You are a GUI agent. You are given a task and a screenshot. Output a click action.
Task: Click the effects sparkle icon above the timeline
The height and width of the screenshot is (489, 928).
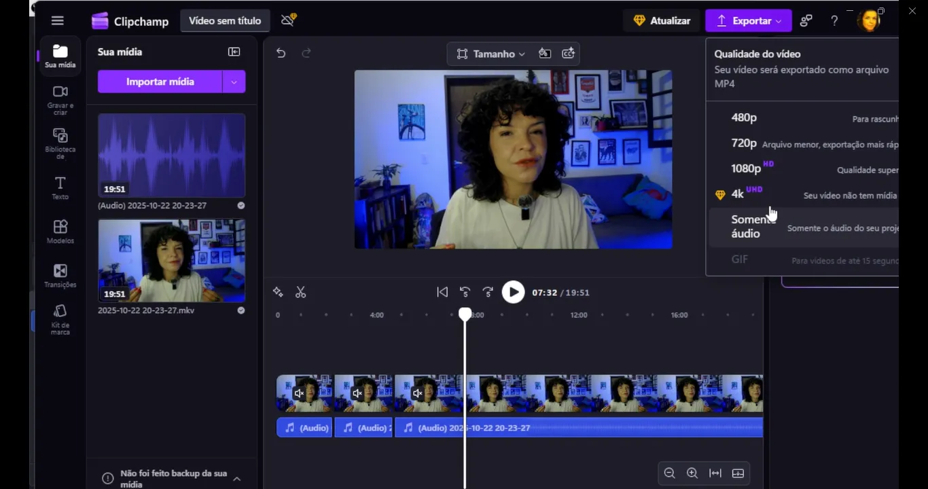277,292
